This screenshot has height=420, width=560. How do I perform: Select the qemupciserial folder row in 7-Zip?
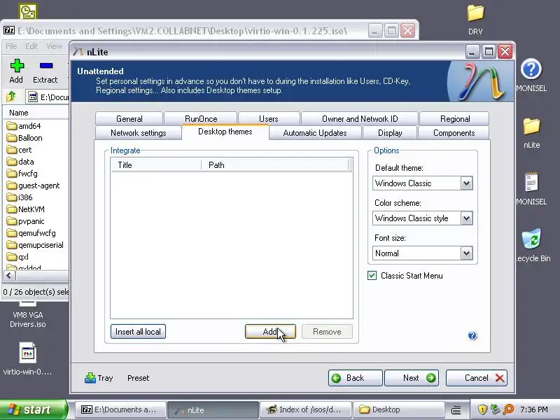(36, 245)
